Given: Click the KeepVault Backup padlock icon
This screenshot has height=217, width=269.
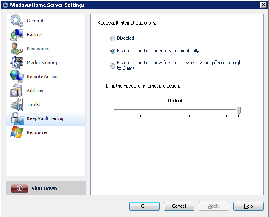Looking at the screenshot, I should (x=17, y=118).
